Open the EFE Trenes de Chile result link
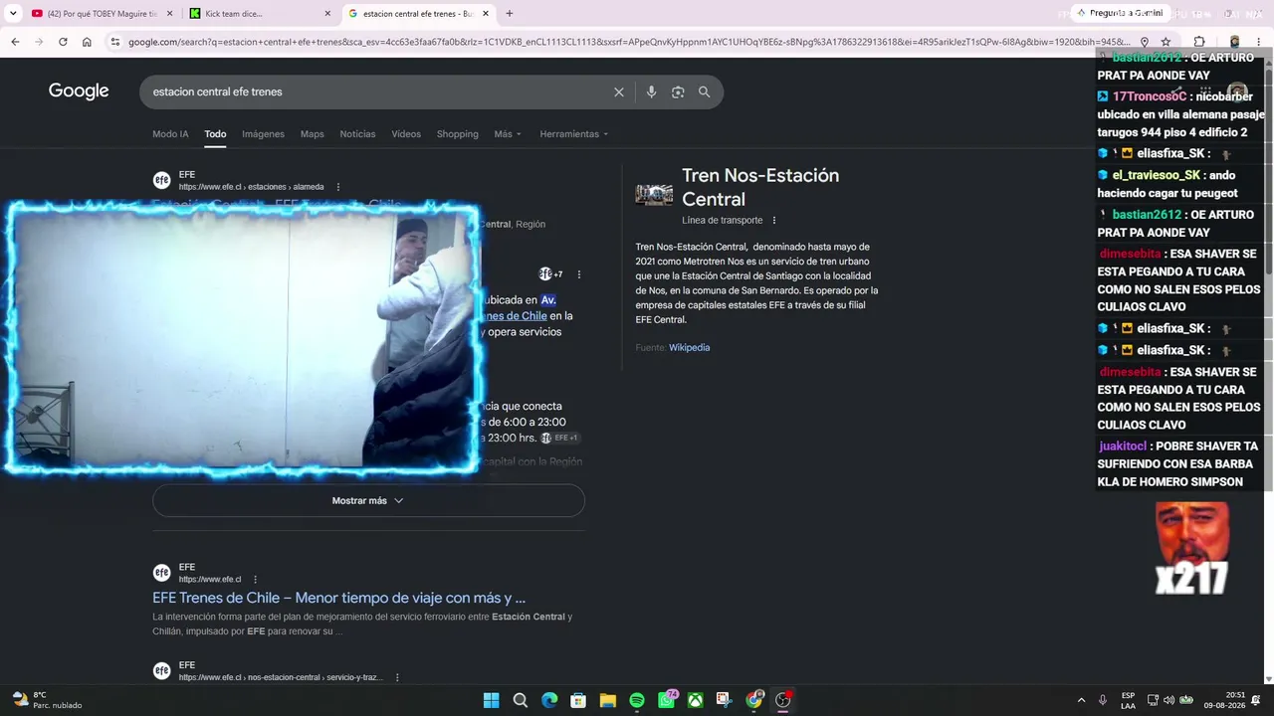1274x716 pixels. point(338,598)
